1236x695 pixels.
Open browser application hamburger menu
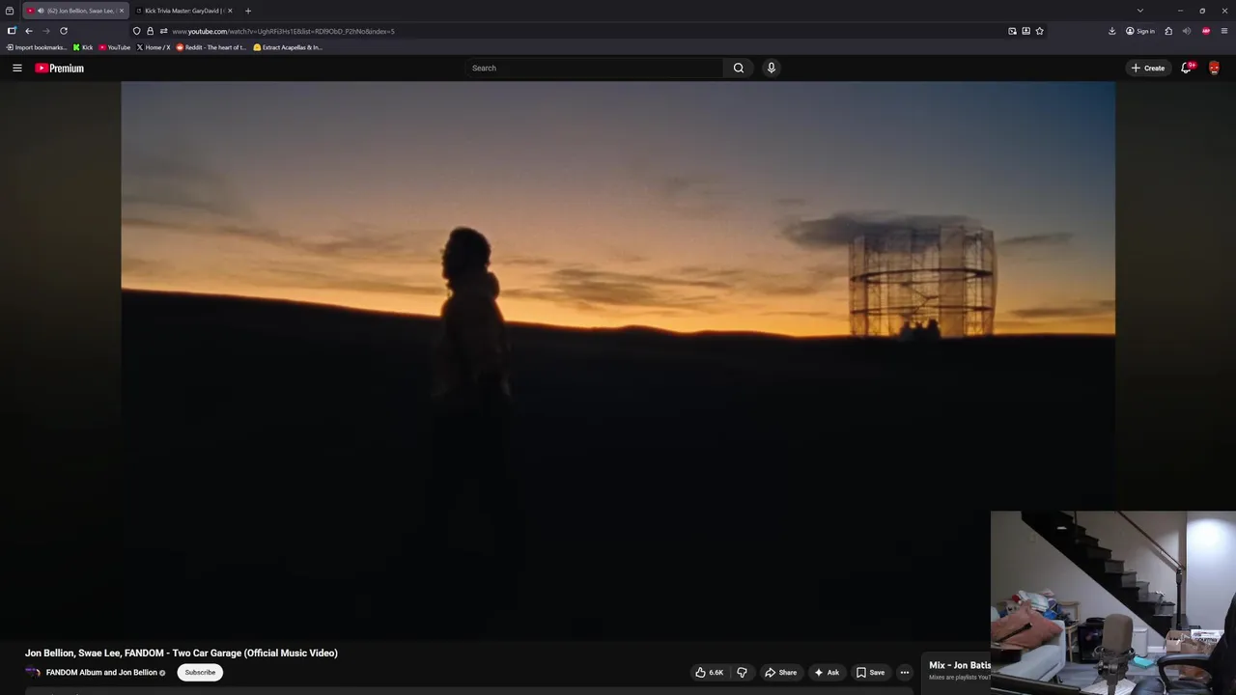tap(1224, 31)
